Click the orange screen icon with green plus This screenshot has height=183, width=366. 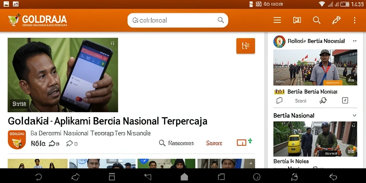point(244,142)
